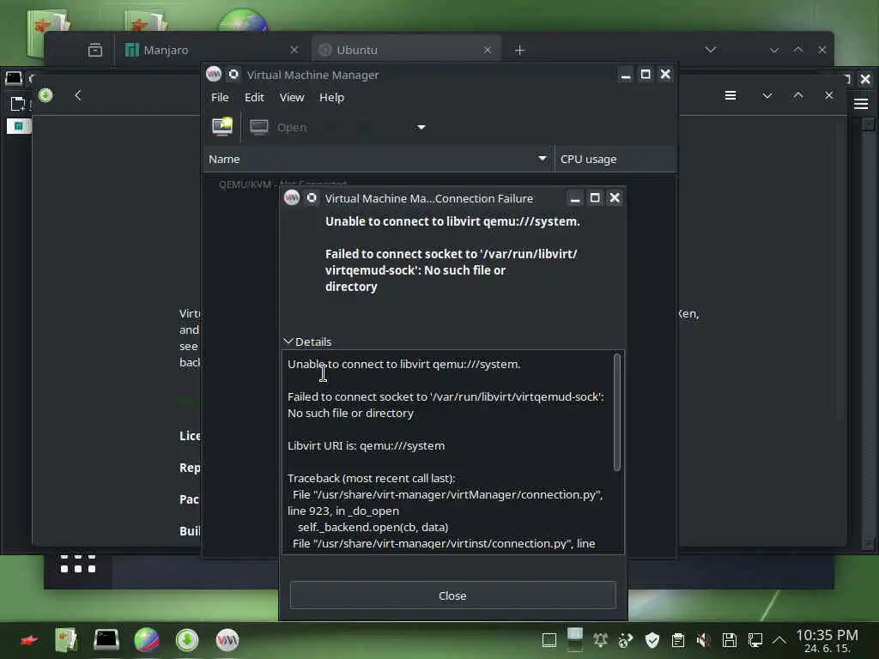
Task: Open the File menu in Virtual Machine Manager
Action: [x=220, y=98]
